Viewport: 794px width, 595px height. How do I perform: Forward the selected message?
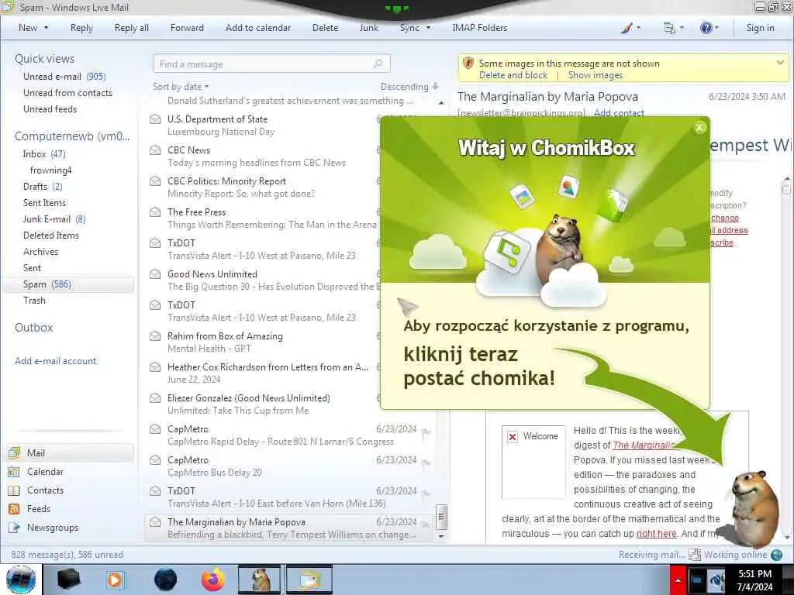tap(187, 28)
